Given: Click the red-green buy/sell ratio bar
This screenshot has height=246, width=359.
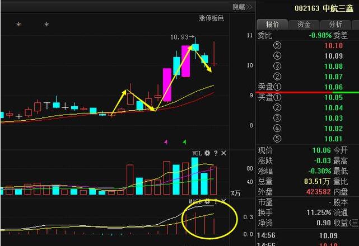Looking at the screenshot, I should coord(307,92).
